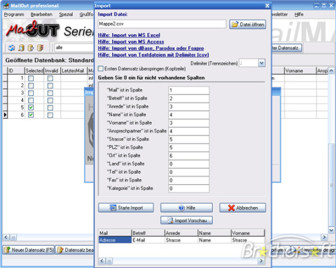The image size is (336, 268).
Task: Open link Hilfe: Import von MS Access
Action: (x=131, y=42)
